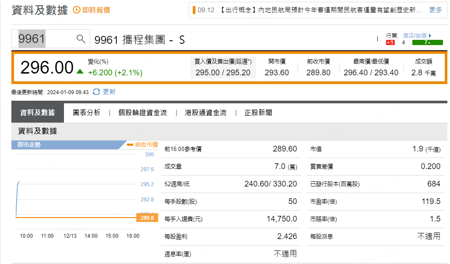Click the arrow next to 酒店/旅遊
The image size is (450, 264).
(x=430, y=35)
